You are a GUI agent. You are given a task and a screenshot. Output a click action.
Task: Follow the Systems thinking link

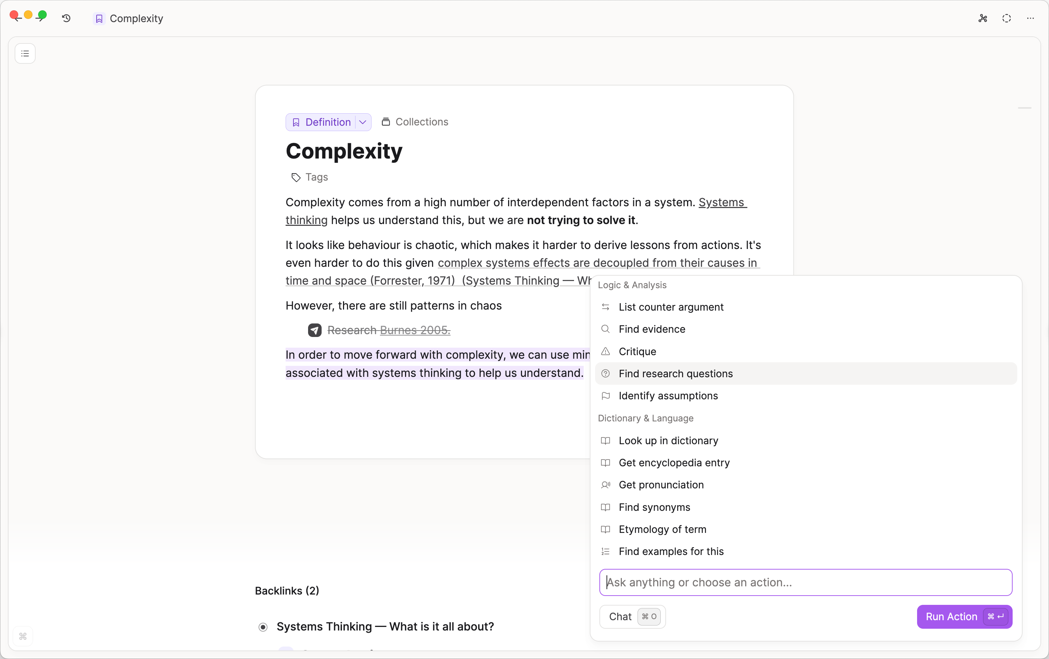click(x=722, y=202)
